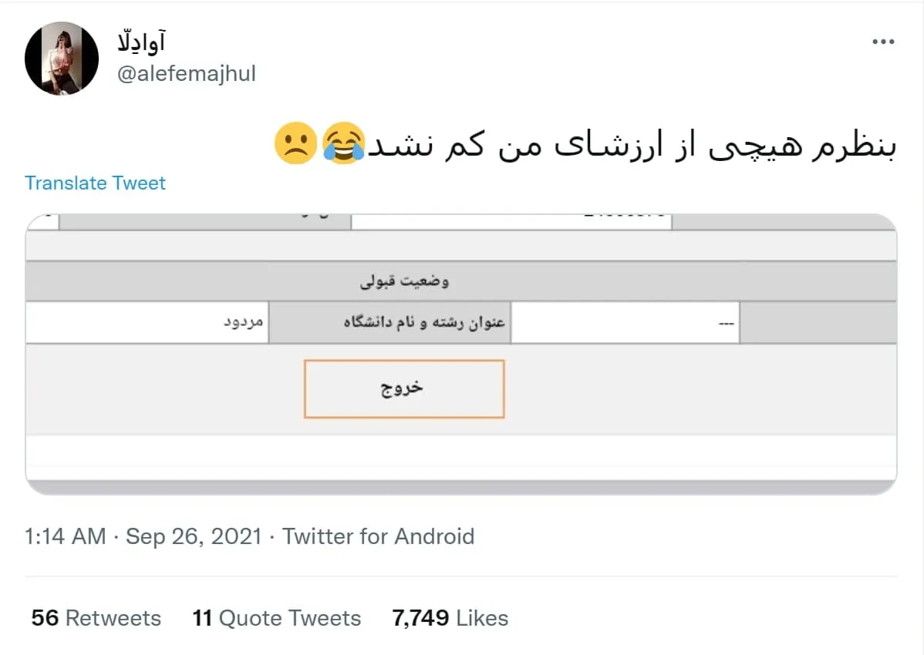Screen dimensions: 924x655
Task: Click the Translate Tweet link
Action: [95, 183]
